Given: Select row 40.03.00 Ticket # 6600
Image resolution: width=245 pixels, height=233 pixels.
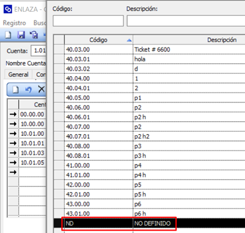Looking at the screenshot, I should pyautogui.click(x=149, y=50).
